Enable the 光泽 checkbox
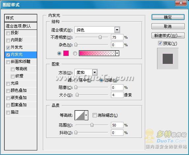 8,84
